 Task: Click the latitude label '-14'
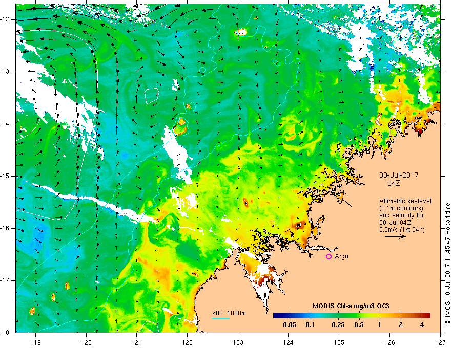click(x=5, y=124)
